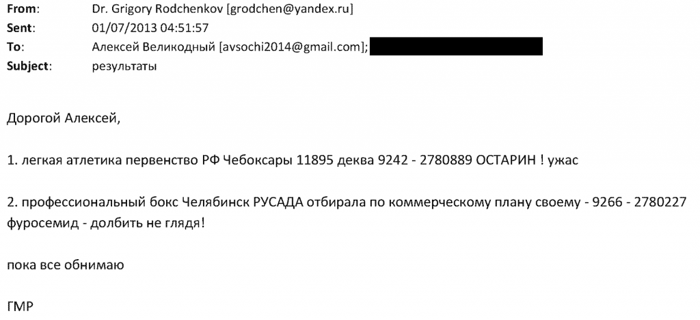Click sender name Dr. Grigory Rodchenkov
Screen dimensions: 700x320
(158, 10)
